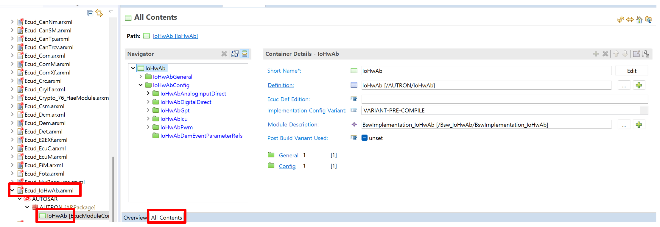
Task: Click the expand/collapse tree icon in Navigator header
Action: click(235, 54)
